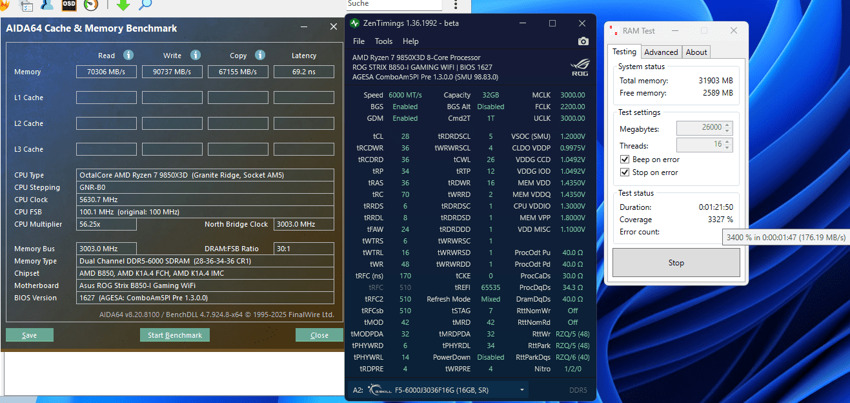Click the gauge benchmark icon in the toolbar
Image resolution: width=850 pixels, height=403 pixels.
[x=91, y=5]
